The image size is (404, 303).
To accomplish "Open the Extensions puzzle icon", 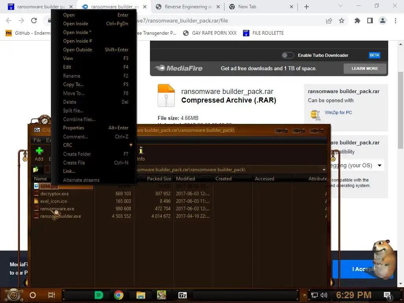I will pyautogui.click(x=357, y=21).
